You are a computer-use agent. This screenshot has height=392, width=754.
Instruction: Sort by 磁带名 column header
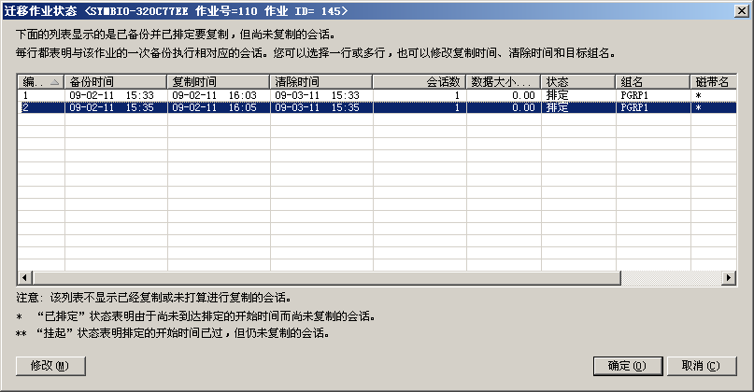click(714, 82)
